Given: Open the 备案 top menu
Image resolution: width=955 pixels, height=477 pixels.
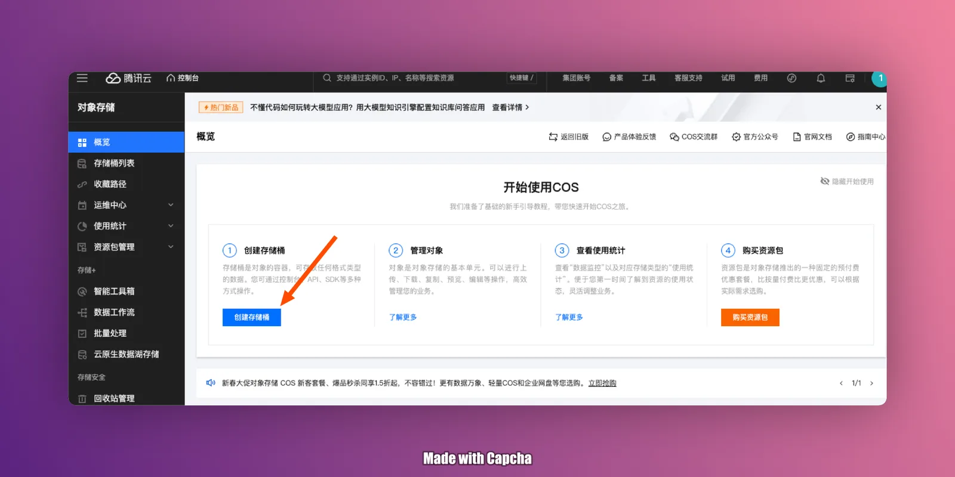Looking at the screenshot, I should pos(616,78).
